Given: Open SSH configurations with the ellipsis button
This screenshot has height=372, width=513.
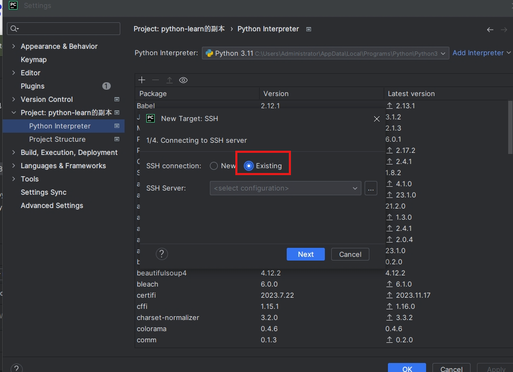Looking at the screenshot, I should [370, 188].
